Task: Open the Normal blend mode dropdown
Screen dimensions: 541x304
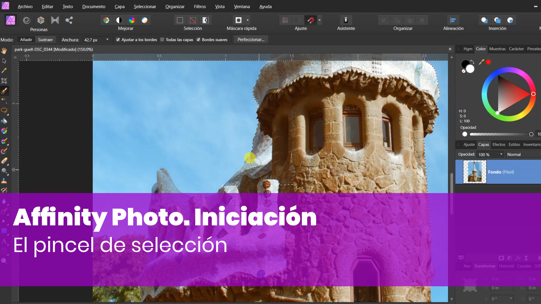Action: tap(523, 155)
